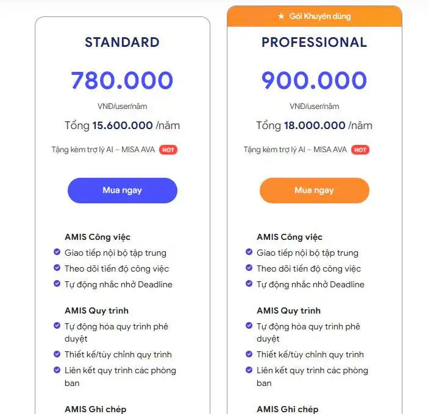Click checkmark beside Professional Theo dõi tiến độ
Image resolution: width=428 pixels, height=414 pixels.
249,268
